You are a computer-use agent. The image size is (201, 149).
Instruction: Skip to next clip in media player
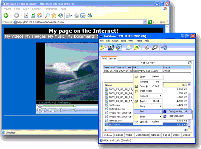pyautogui.click(x=55, y=110)
